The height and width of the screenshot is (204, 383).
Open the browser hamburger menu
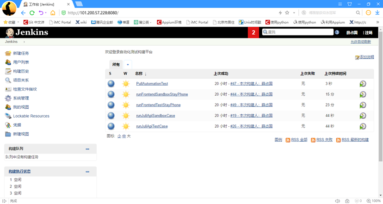pos(340,4)
